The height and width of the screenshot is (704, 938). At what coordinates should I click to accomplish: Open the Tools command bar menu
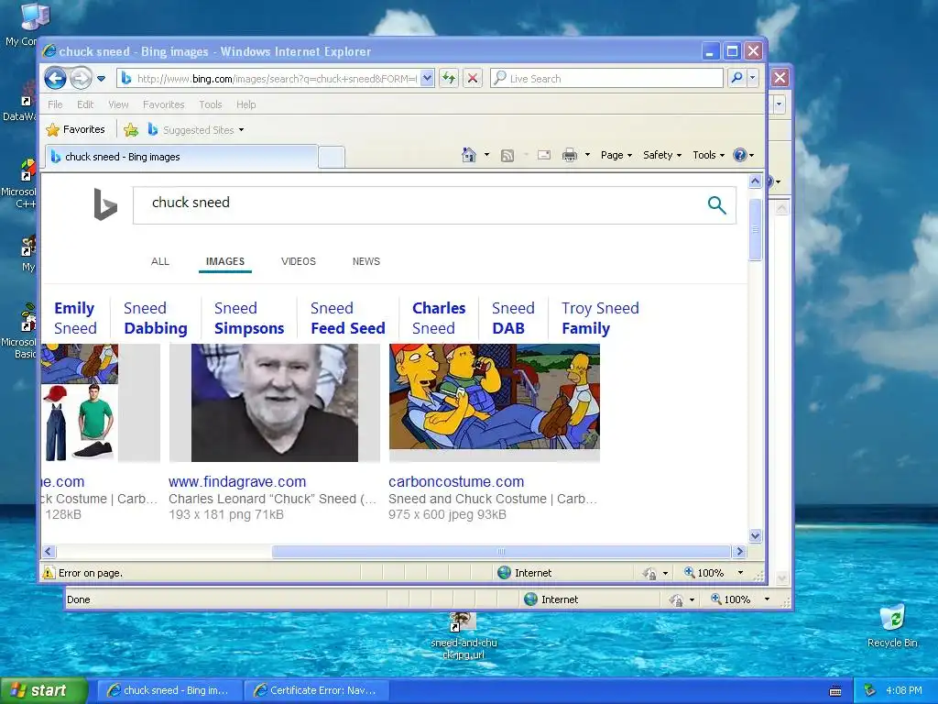(708, 155)
